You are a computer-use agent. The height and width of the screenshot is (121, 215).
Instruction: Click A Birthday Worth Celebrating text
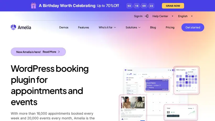[x=67, y=6]
